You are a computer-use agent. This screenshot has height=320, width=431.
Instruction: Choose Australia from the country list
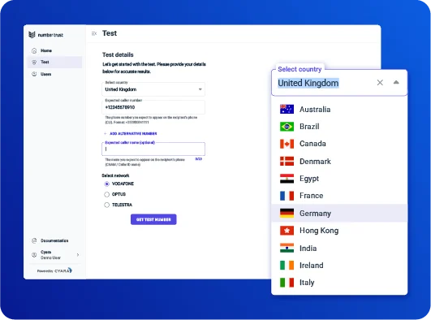pos(339,110)
